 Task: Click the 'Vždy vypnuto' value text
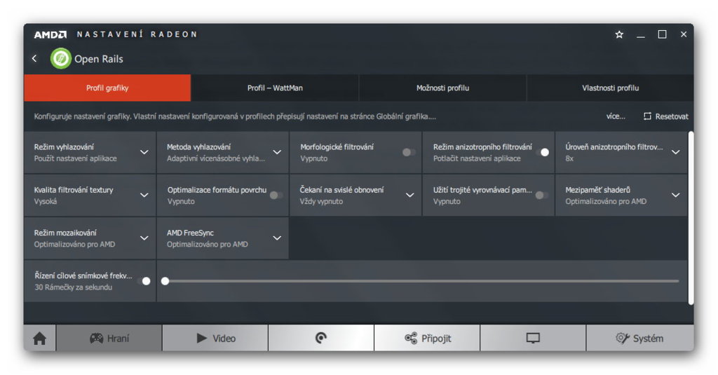(x=321, y=201)
